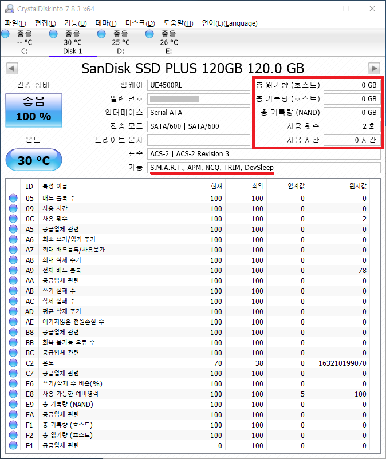Click the 총 기록량 (호스트) value field
This screenshot has width=386, height=459.
352,99
